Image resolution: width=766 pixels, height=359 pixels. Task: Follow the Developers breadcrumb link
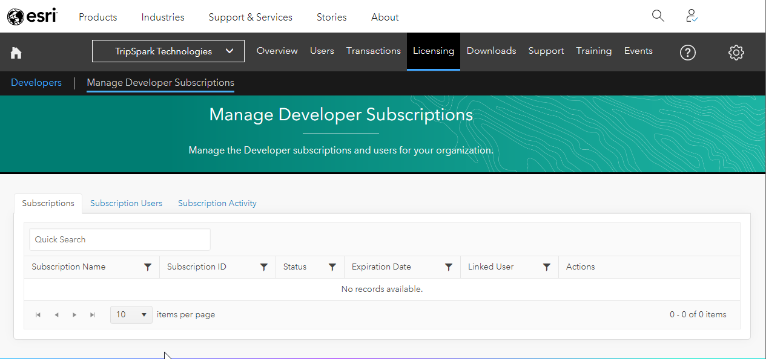36,82
